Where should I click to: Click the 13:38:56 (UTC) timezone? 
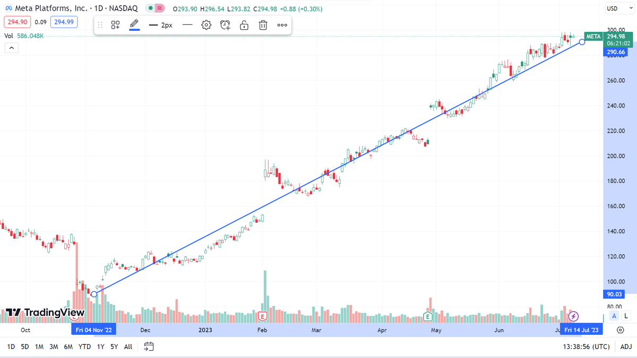[586, 346]
